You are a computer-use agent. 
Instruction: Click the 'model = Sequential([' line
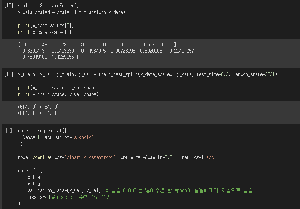click(42, 131)
